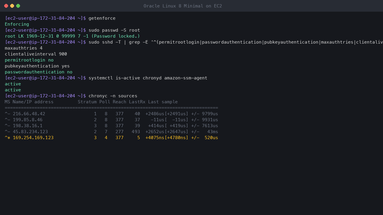This screenshot has width=383, height=215.
Task: Click the '+4075ns[+4780ns]' sample offset
Action: tap(167, 138)
